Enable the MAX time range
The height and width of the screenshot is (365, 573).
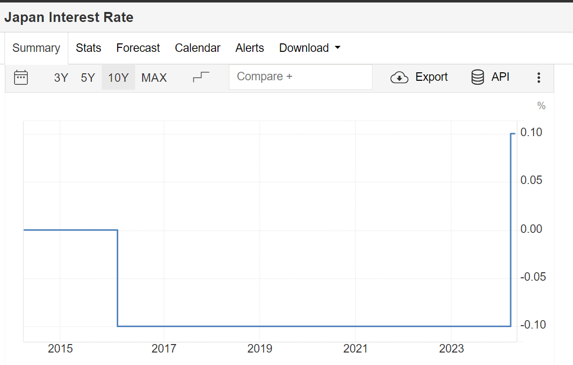tap(154, 77)
